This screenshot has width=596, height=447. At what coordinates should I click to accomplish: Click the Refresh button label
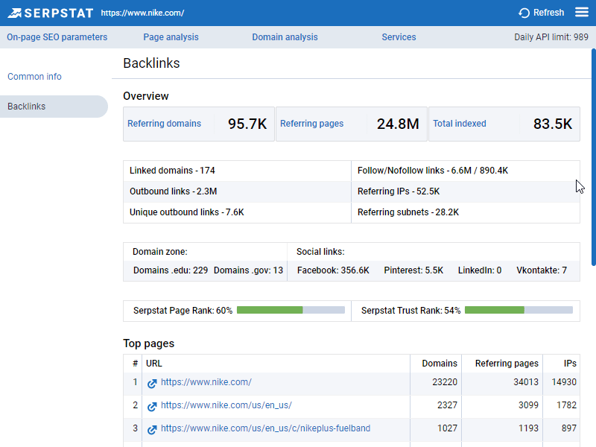coord(548,13)
